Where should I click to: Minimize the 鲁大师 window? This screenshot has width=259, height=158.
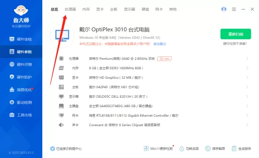pyautogui.click(x=243, y=9)
